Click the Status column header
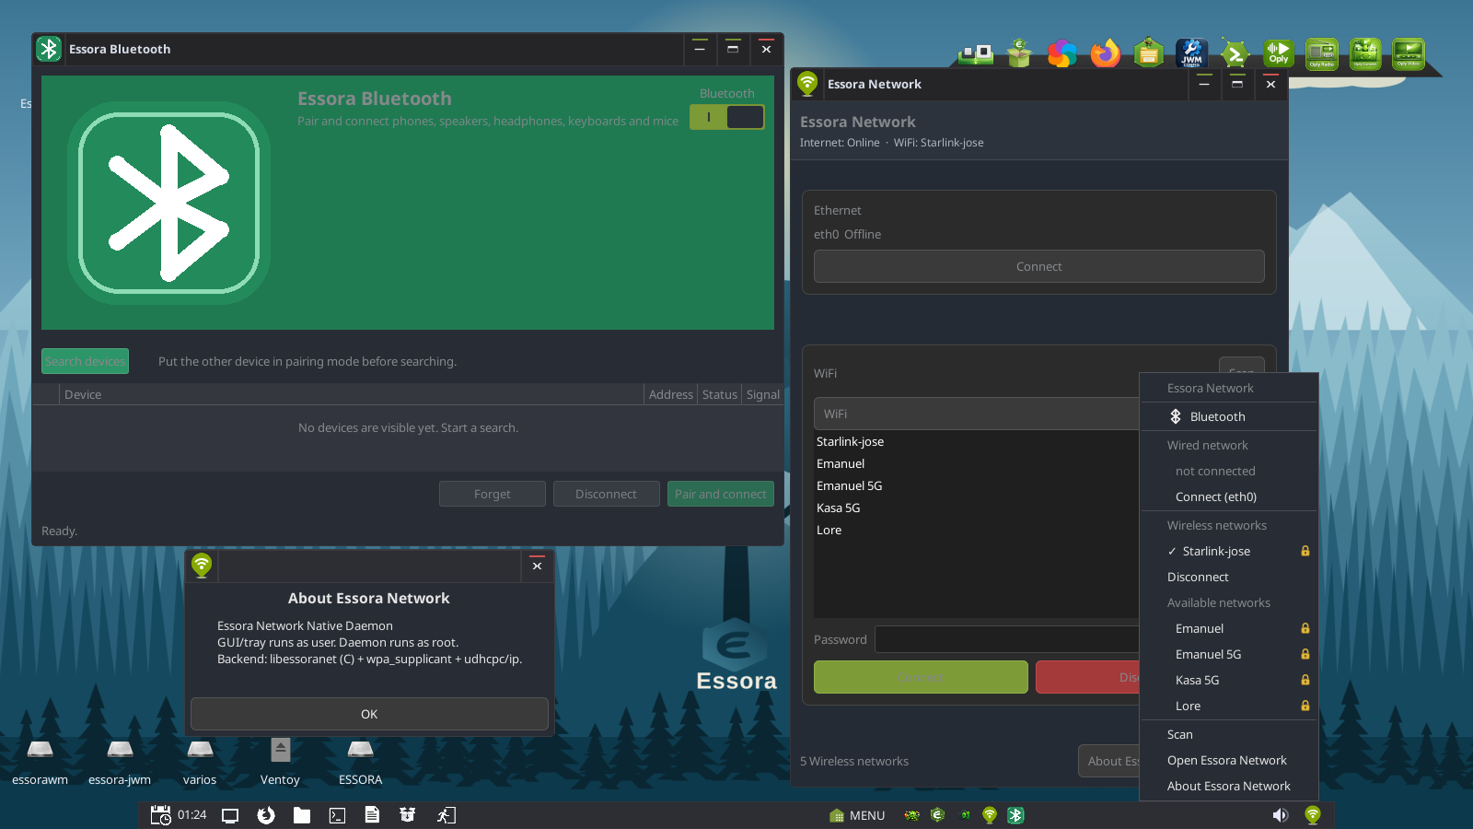1473x829 pixels. click(720, 394)
